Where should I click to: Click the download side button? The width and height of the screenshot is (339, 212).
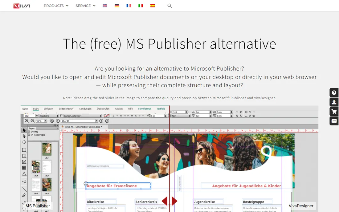pyautogui.click(x=334, y=102)
